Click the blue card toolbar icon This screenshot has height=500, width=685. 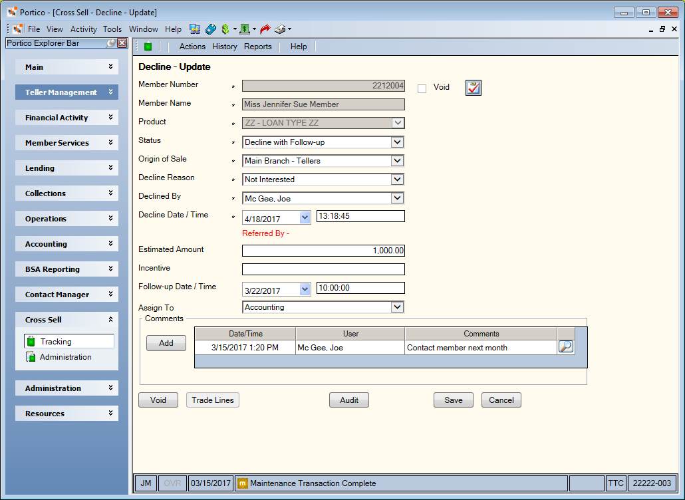tap(211, 29)
